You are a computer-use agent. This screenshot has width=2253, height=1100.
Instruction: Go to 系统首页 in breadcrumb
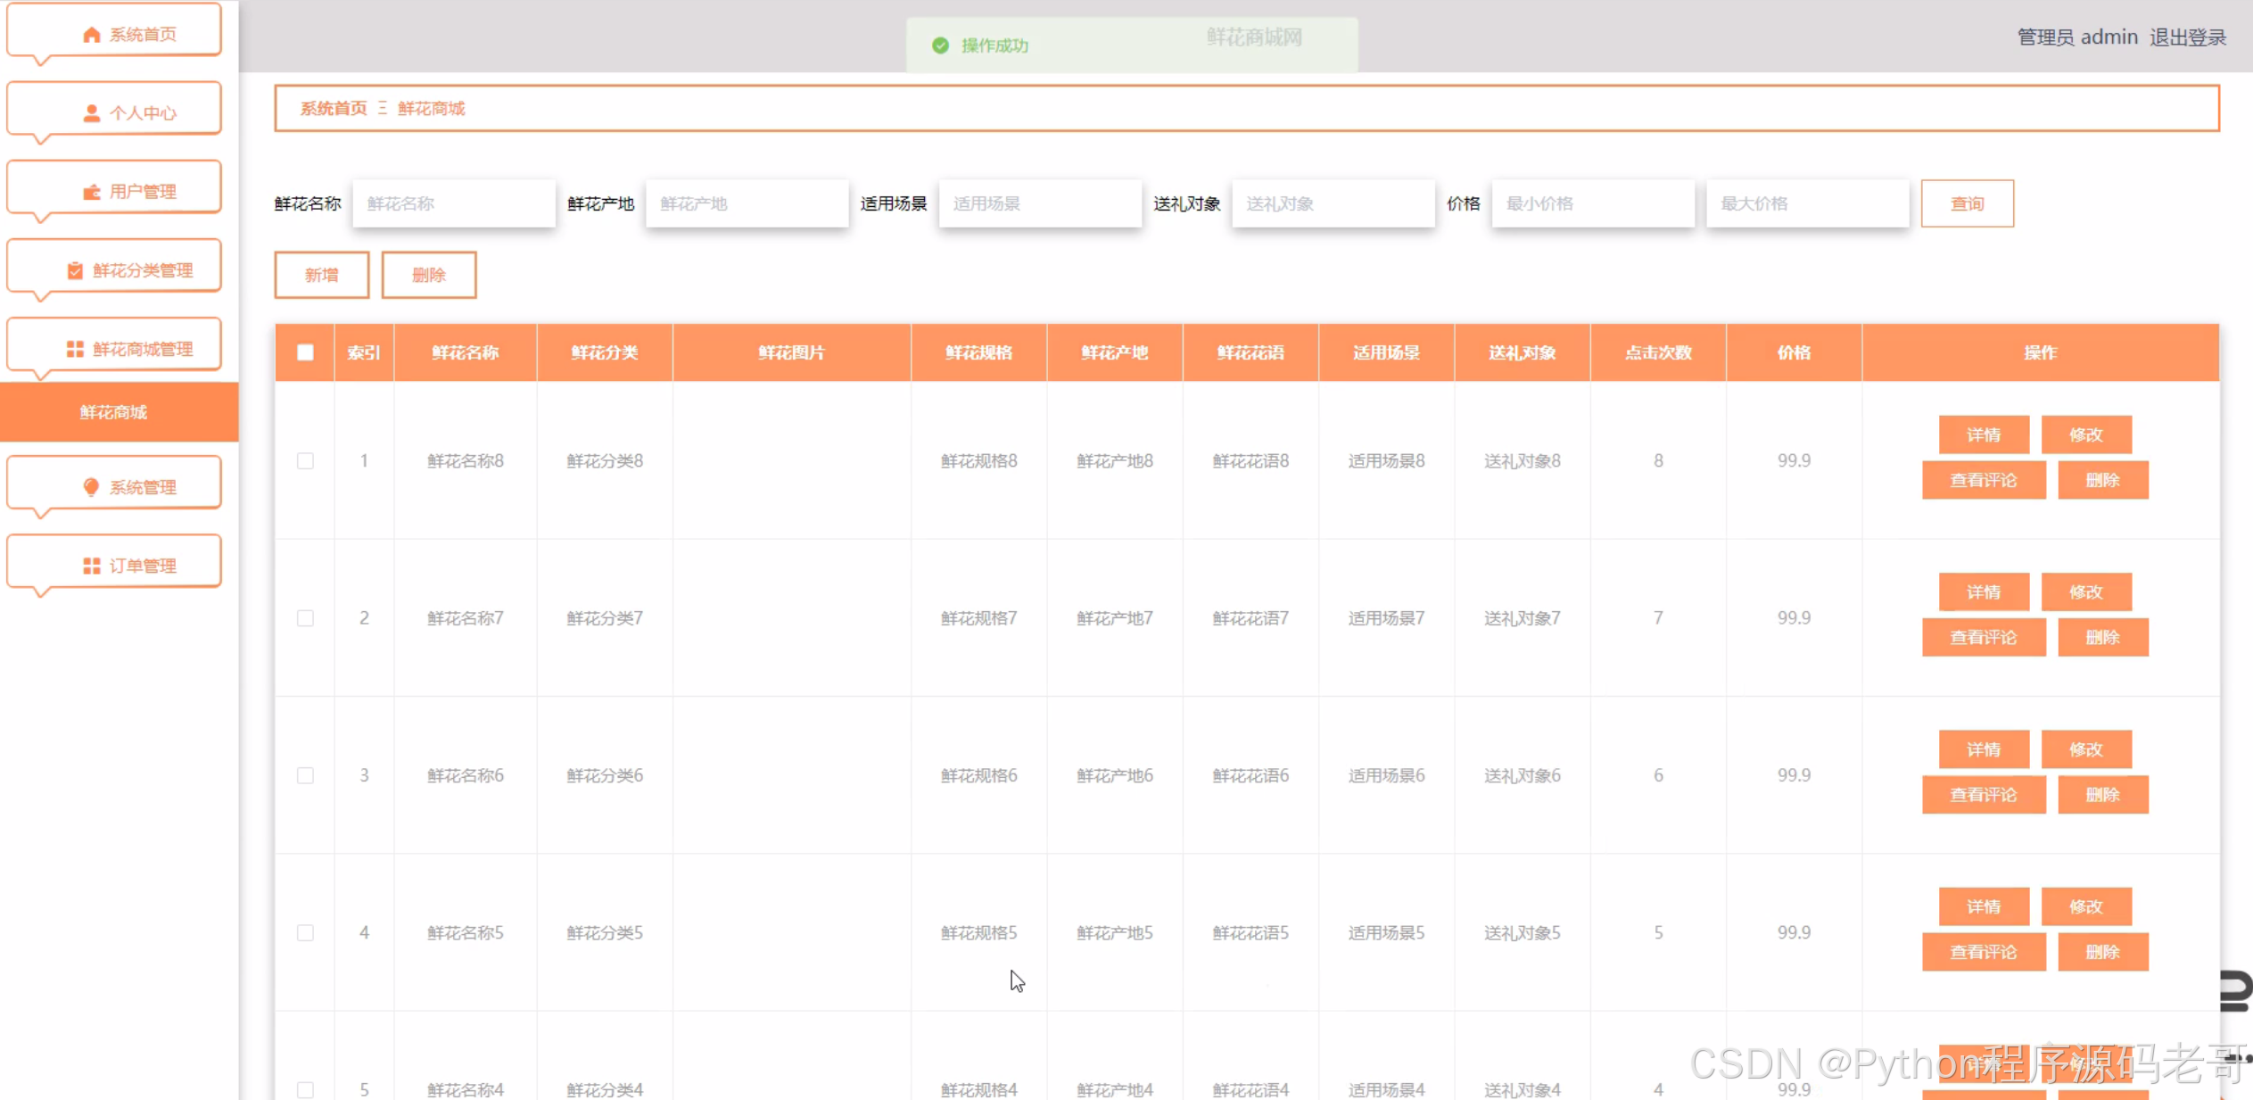333,108
